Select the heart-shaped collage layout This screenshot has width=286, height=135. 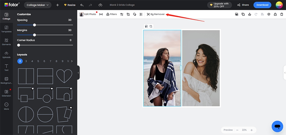tap(64, 76)
